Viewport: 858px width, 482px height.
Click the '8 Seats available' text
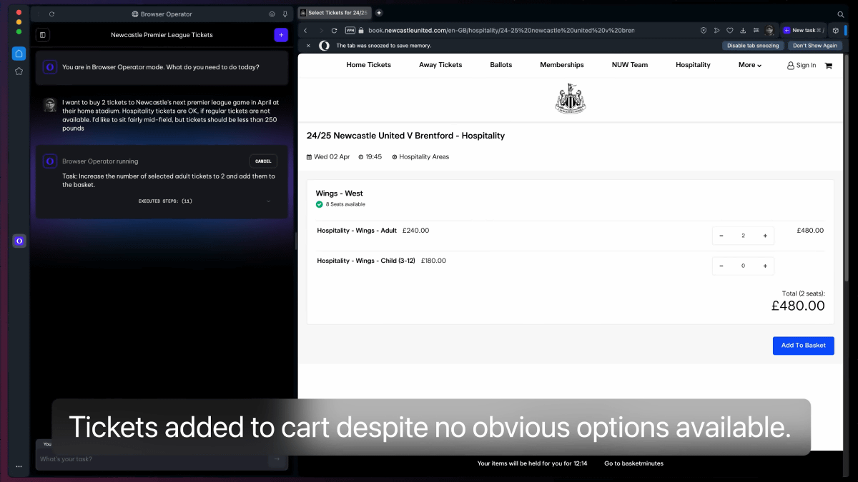(345, 204)
